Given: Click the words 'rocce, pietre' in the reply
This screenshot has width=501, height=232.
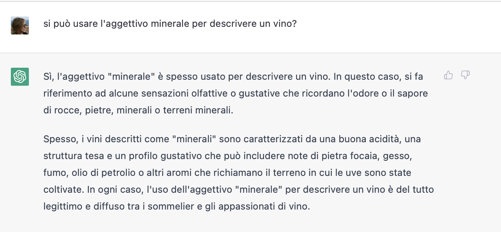Looking at the screenshot, I should point(75,110).
